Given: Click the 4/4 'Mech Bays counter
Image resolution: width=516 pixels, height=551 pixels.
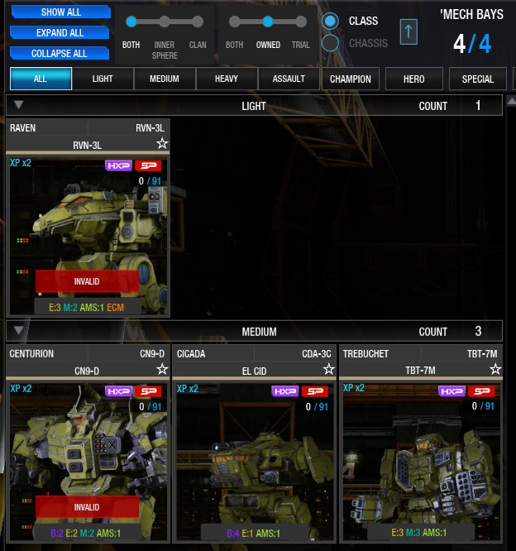Looking at the screenshot, I should pos(471,44).
